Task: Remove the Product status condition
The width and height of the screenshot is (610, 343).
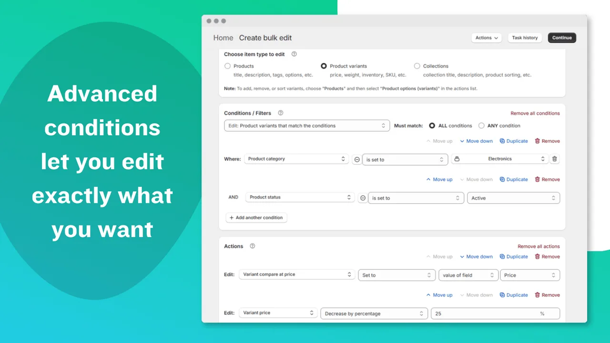Action: point(547,180)
